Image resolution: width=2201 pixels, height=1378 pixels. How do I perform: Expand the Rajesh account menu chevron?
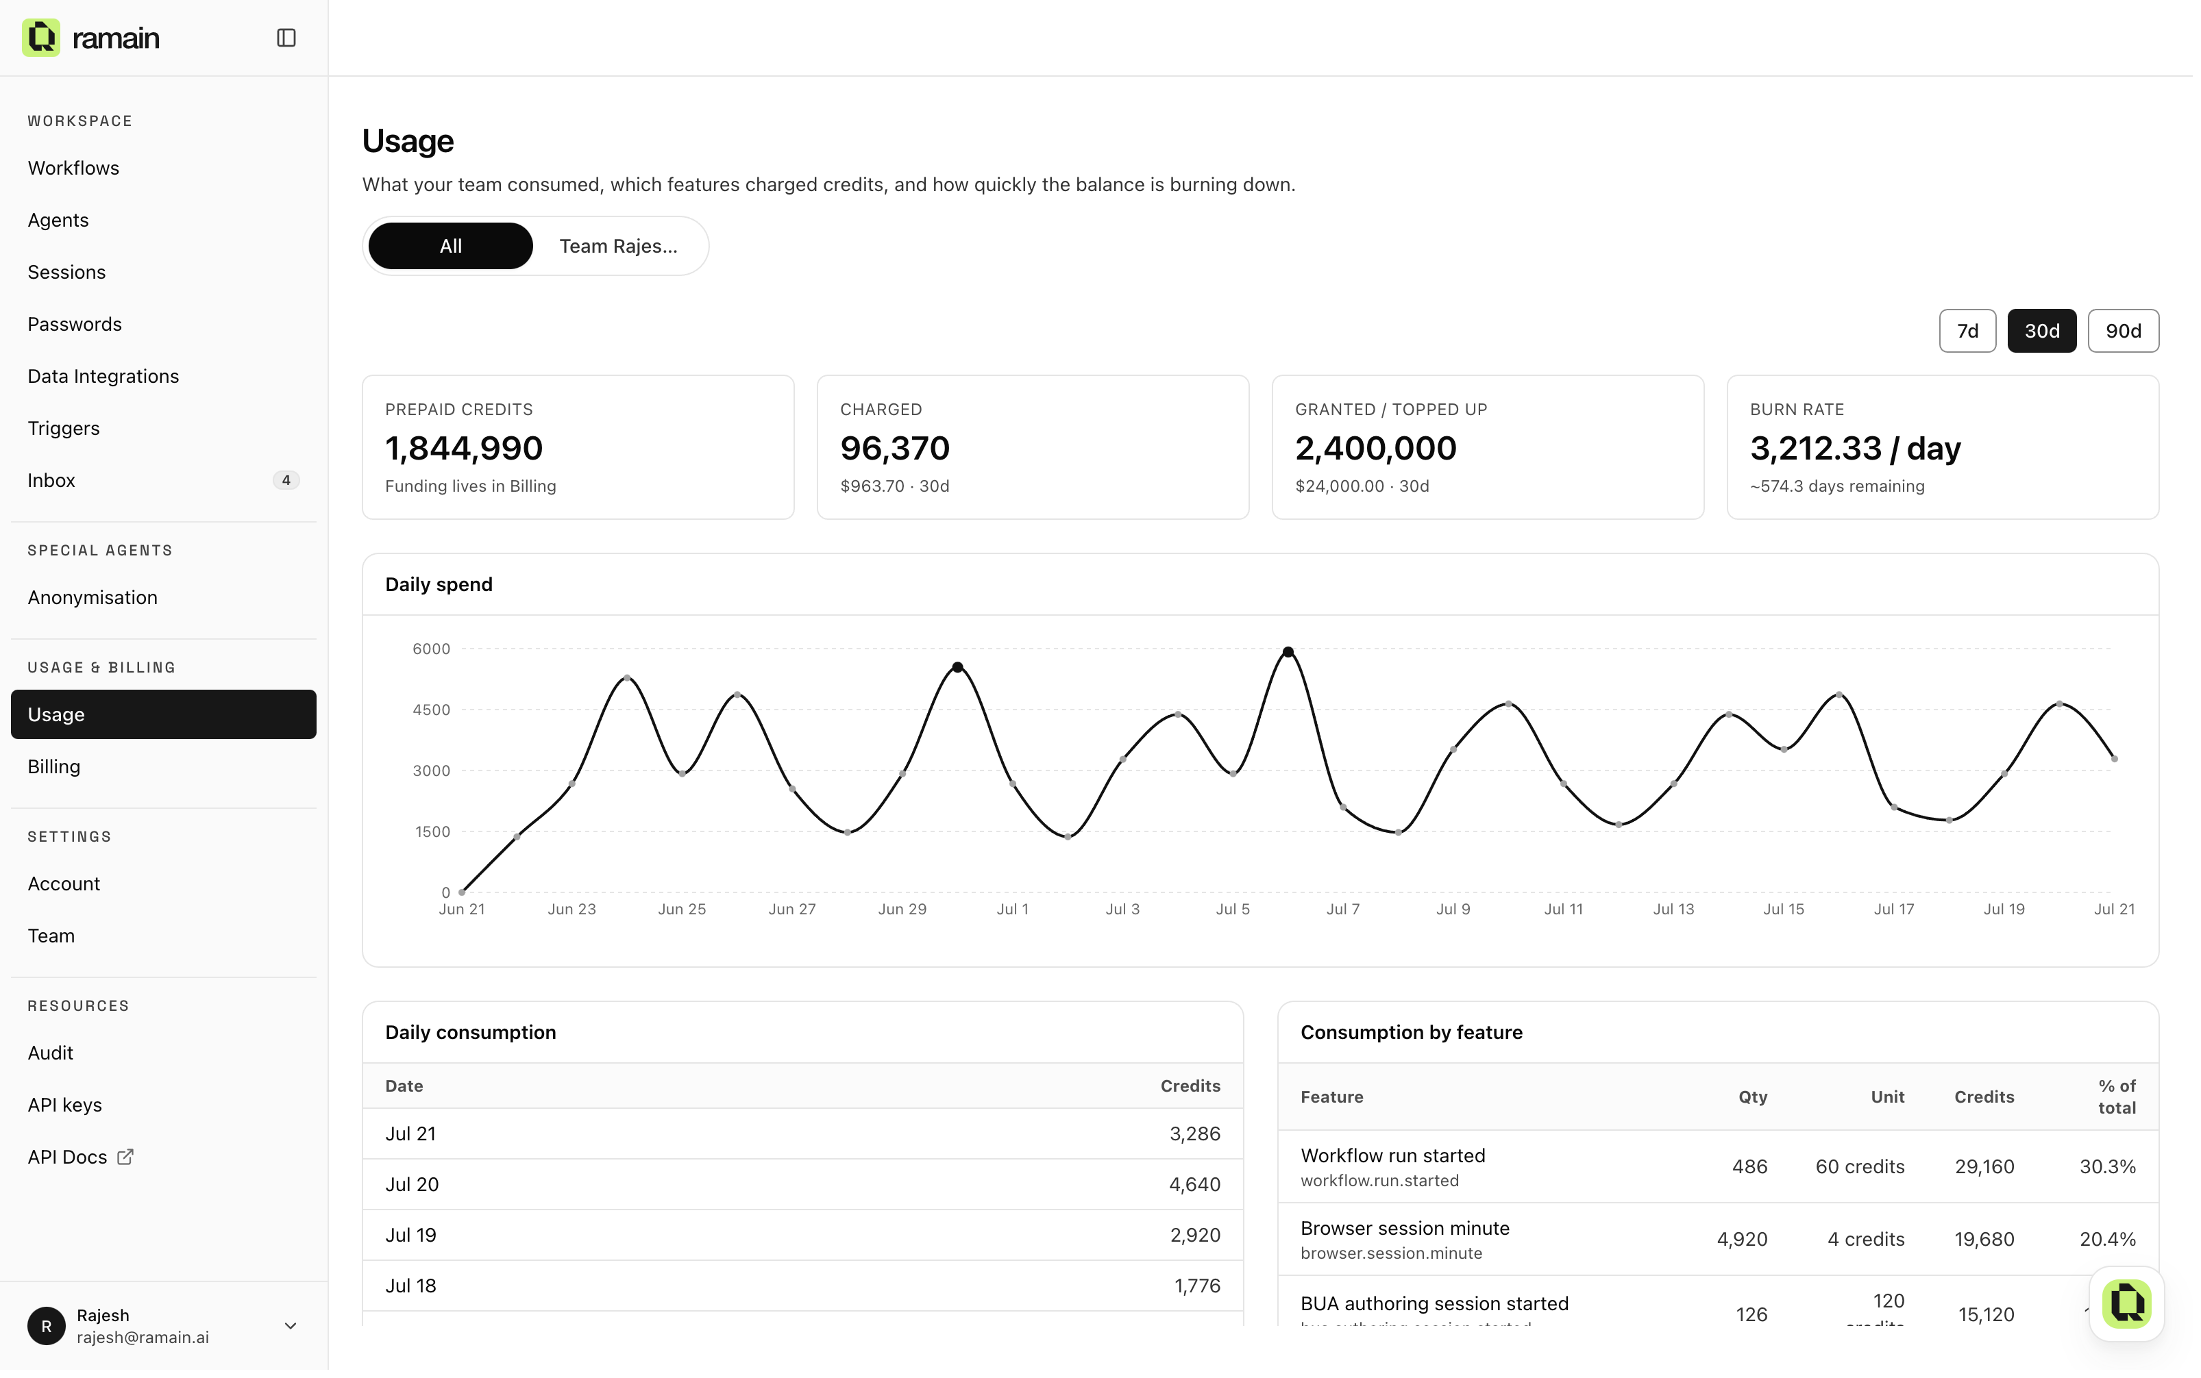(x=291, y=1326)
